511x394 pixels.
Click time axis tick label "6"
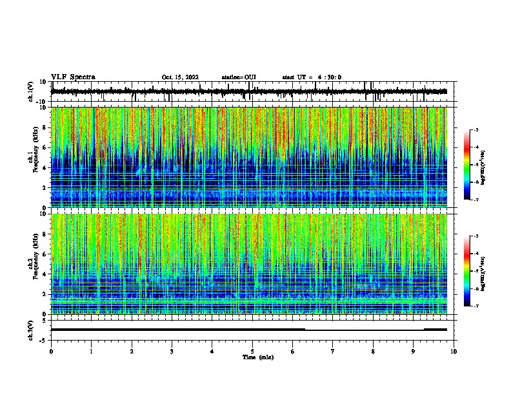click(x=293, y=352)
